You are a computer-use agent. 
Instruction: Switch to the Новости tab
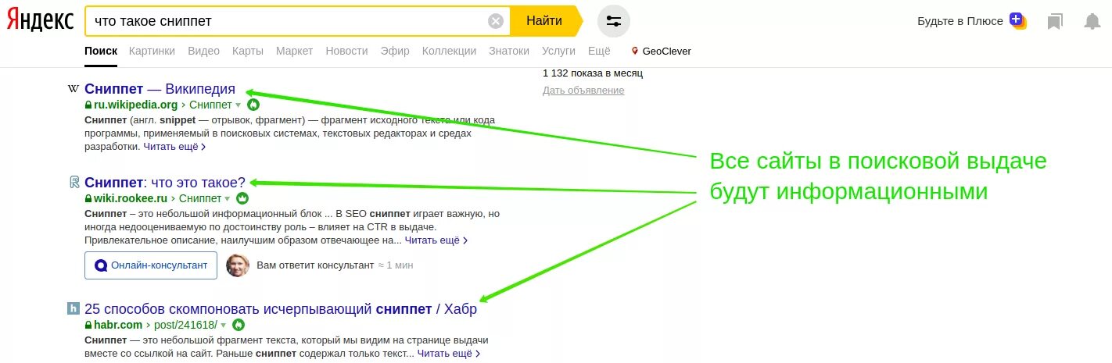[x=346, y=51]
